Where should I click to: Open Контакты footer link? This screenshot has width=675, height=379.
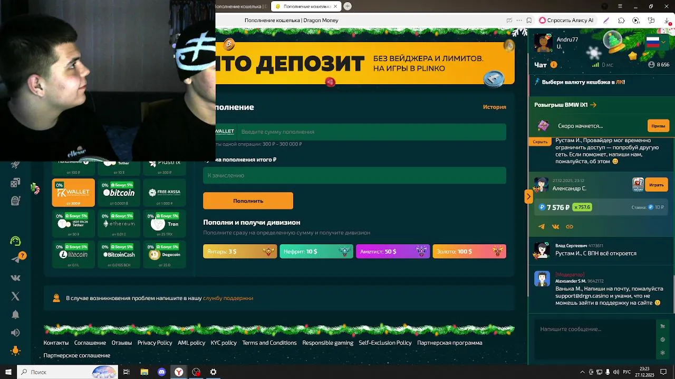(x=56, y=343)
